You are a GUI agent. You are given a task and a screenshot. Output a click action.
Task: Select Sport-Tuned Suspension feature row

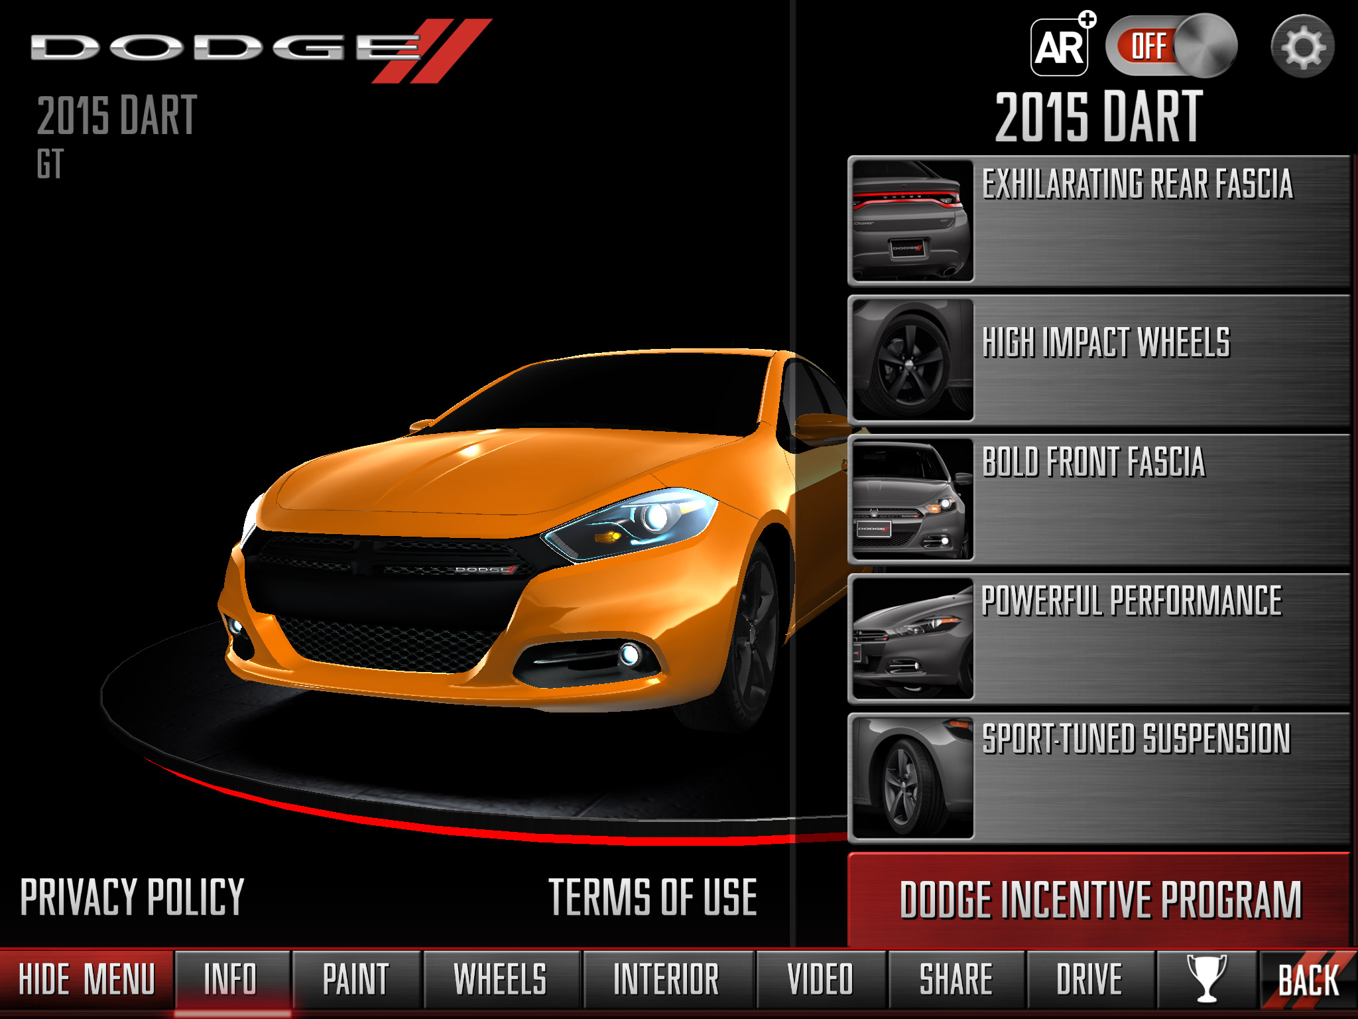pyautogui.click(x=1099, y=778)
